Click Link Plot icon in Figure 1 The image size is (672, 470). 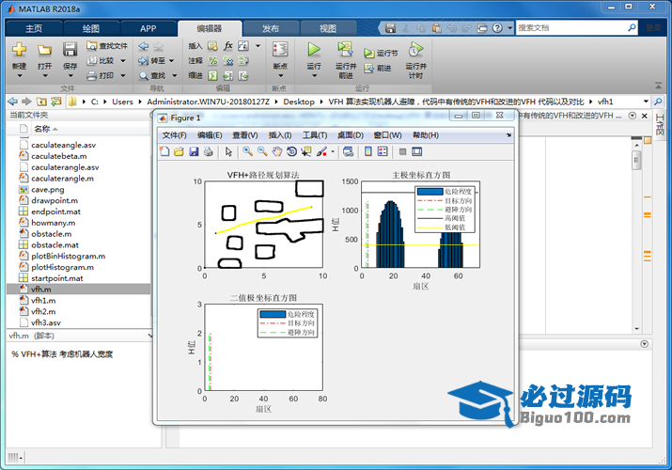click(x=348, y=151)
